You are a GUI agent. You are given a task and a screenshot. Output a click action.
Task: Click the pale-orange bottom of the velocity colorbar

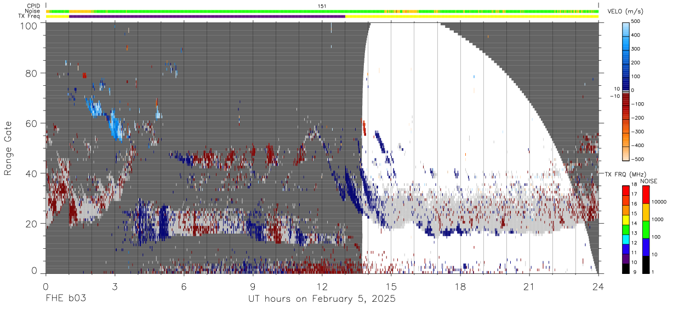626,153
